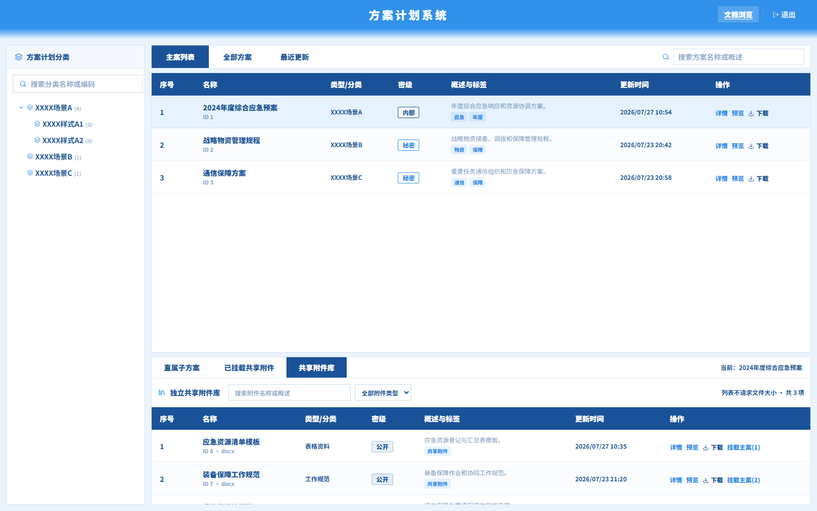Click the layers icon of XXXX样式A2

click(x=37, y=140)
